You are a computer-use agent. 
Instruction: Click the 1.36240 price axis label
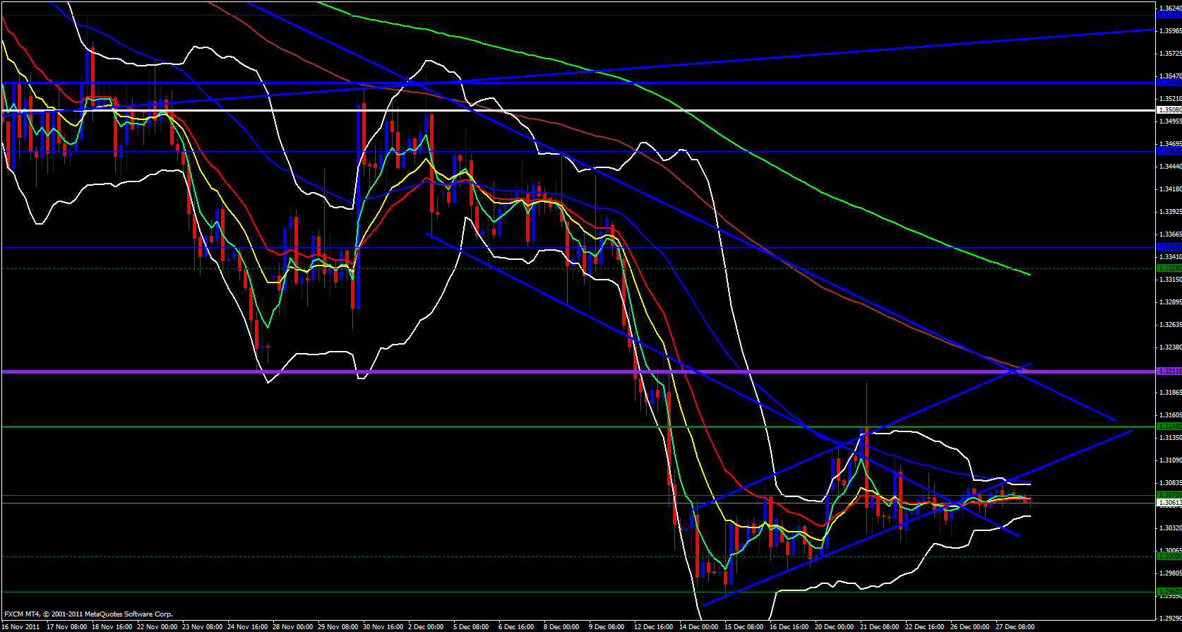coord(1170,8)
